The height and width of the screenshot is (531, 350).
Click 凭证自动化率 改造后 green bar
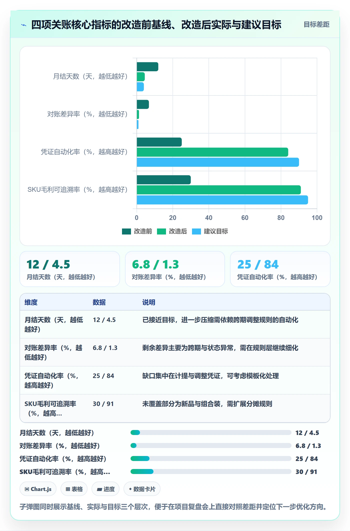212,152
